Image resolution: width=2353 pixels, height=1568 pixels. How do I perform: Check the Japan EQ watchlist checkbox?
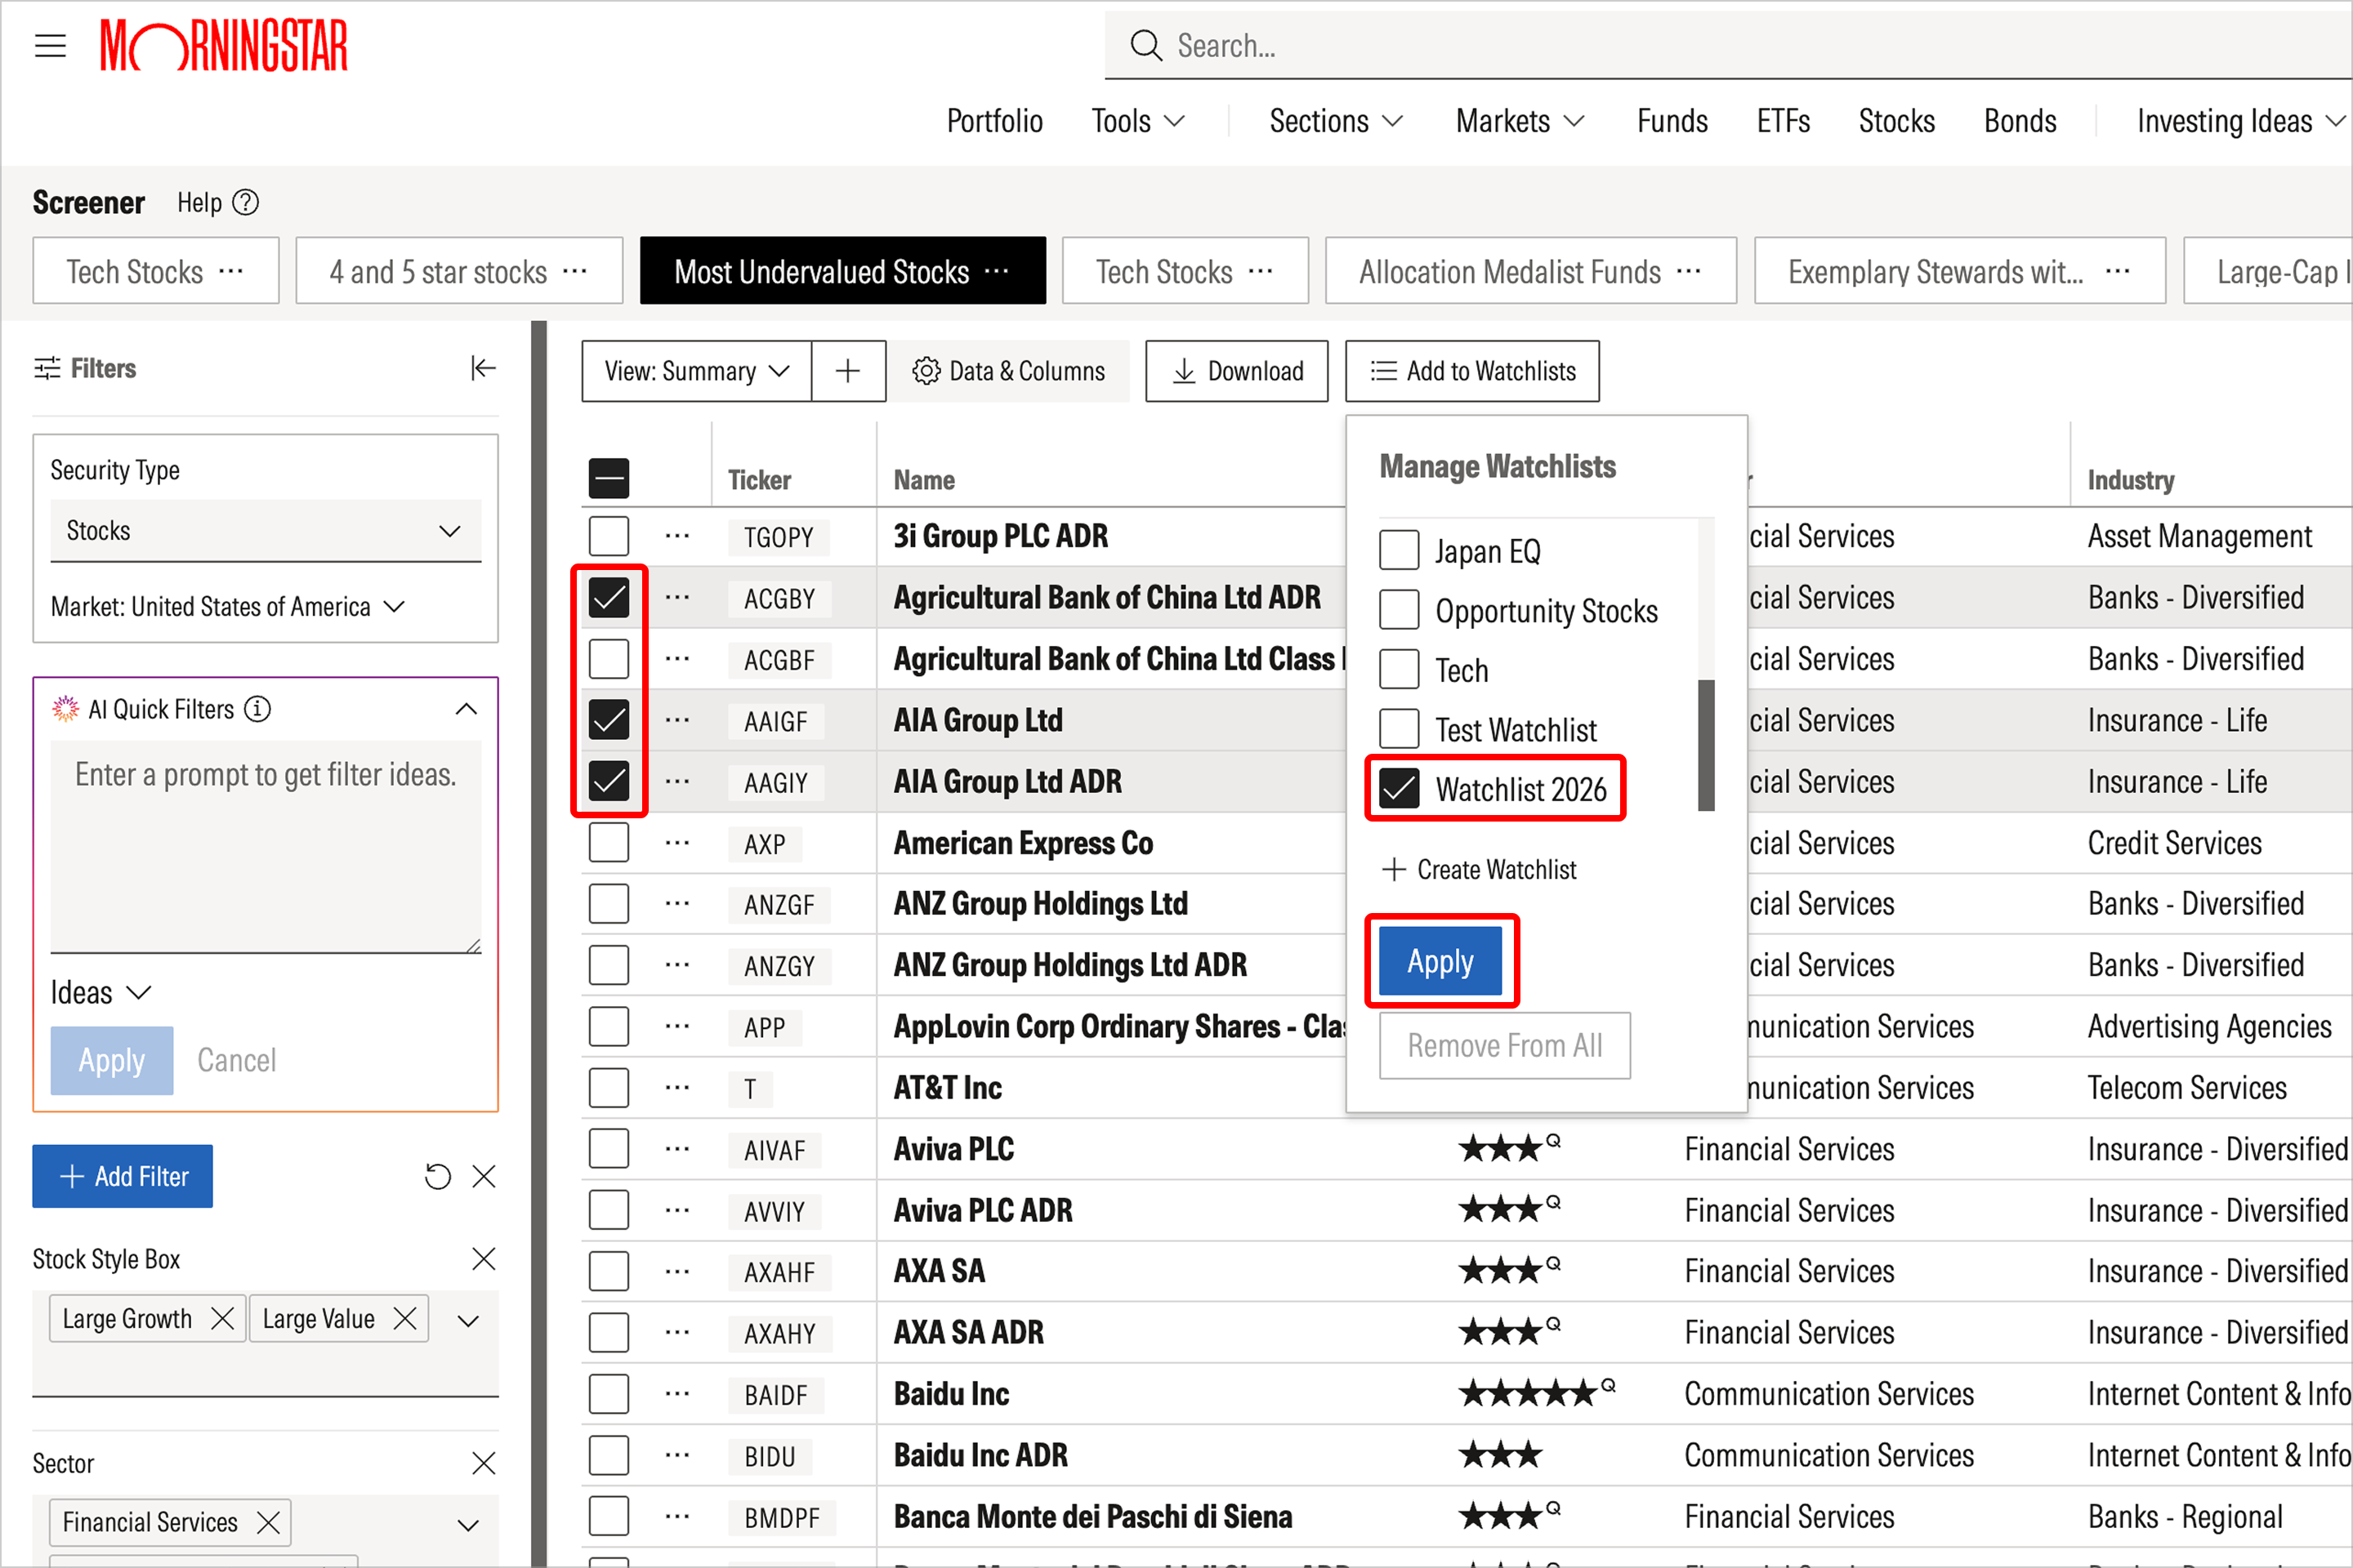pos(1400,550)
